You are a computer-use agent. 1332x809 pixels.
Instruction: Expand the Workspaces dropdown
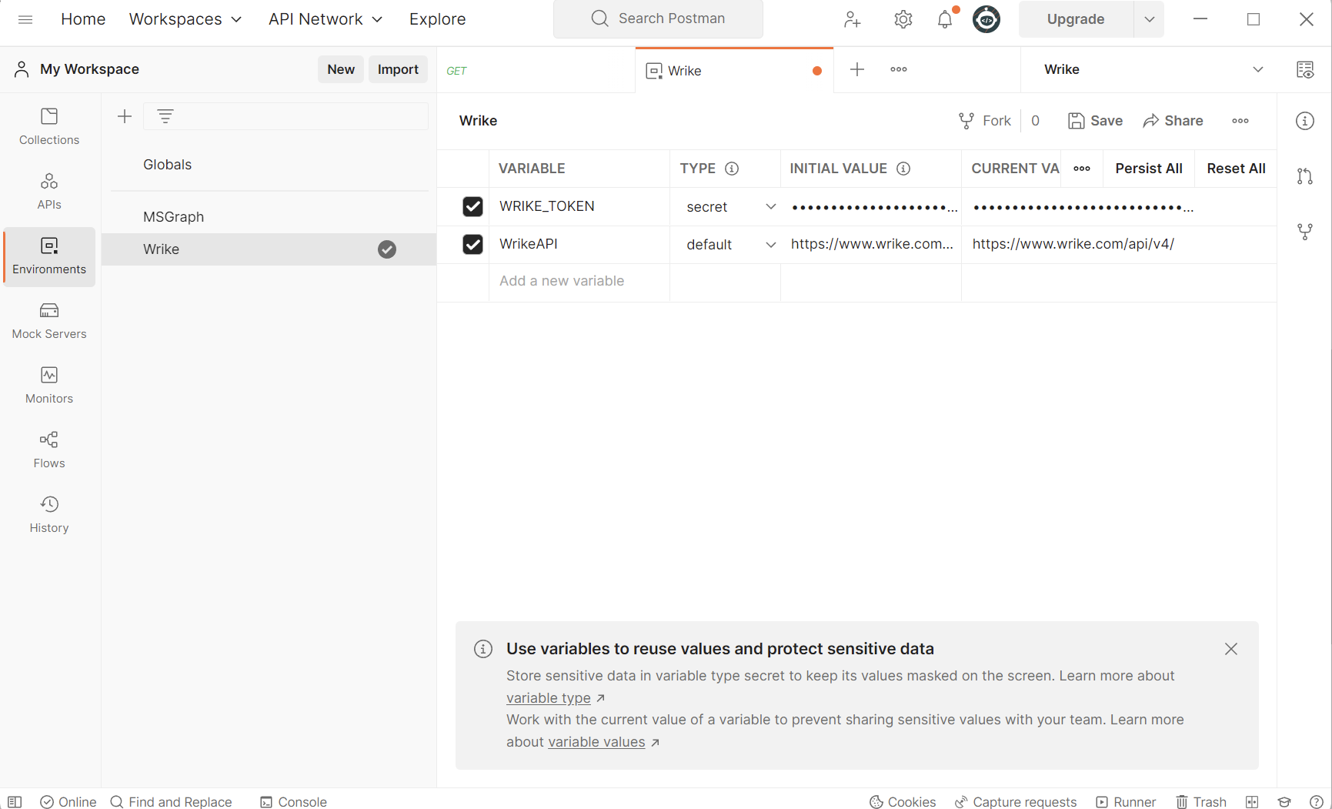[x=185, y=19]
